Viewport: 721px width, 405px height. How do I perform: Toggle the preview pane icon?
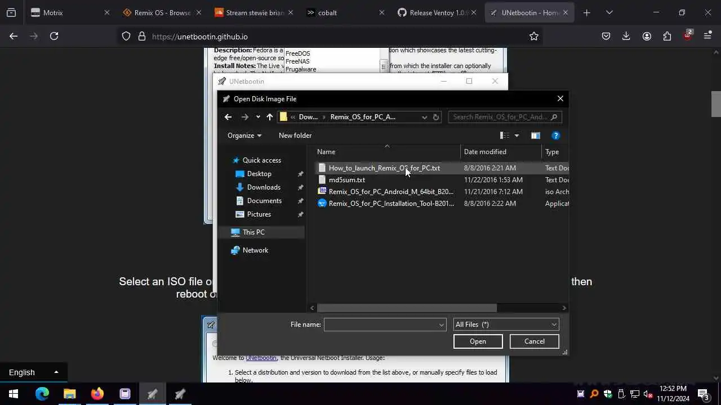click(535, 136)
